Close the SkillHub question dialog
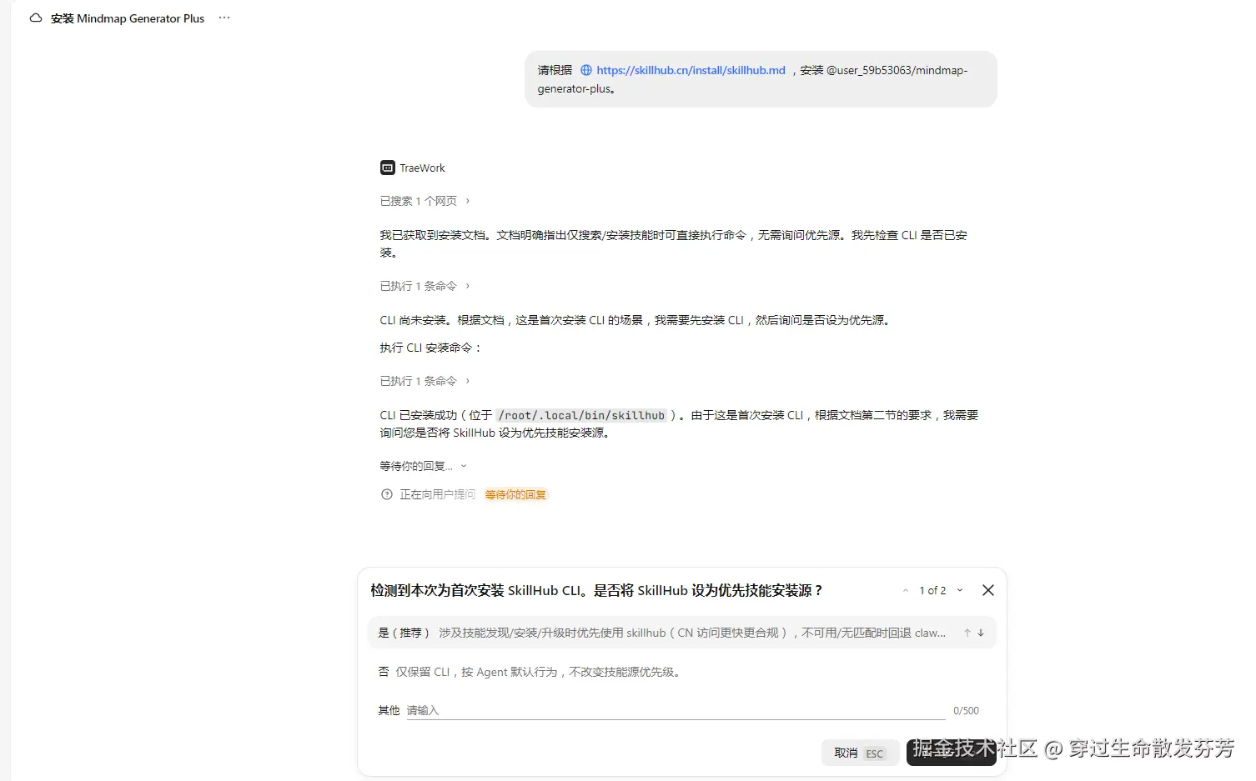1256x781 pixels. (988, 590)
